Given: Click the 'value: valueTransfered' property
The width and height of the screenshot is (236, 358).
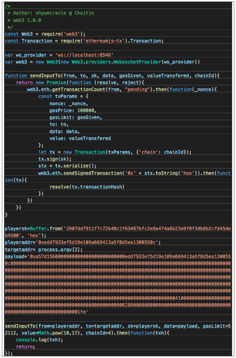Looking at the screenshot, I should pos(80,138).
